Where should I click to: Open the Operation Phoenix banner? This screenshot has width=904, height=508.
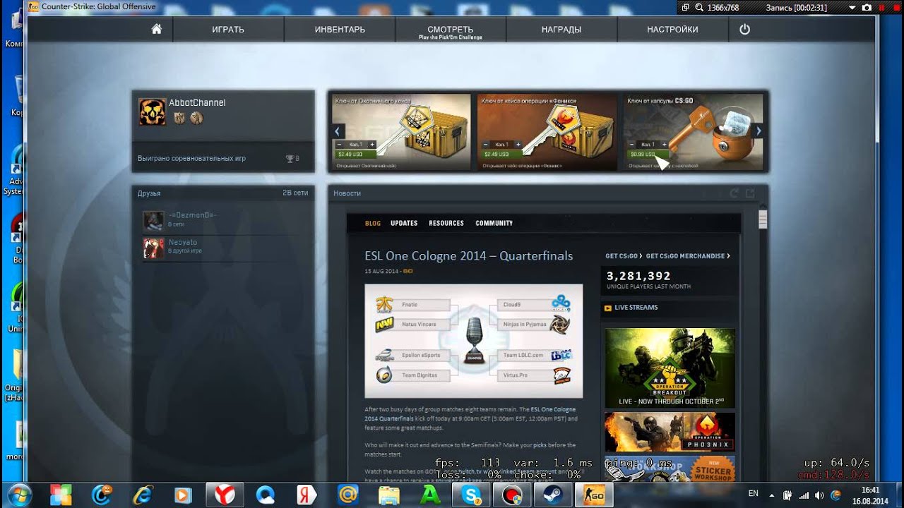[670, 432]
